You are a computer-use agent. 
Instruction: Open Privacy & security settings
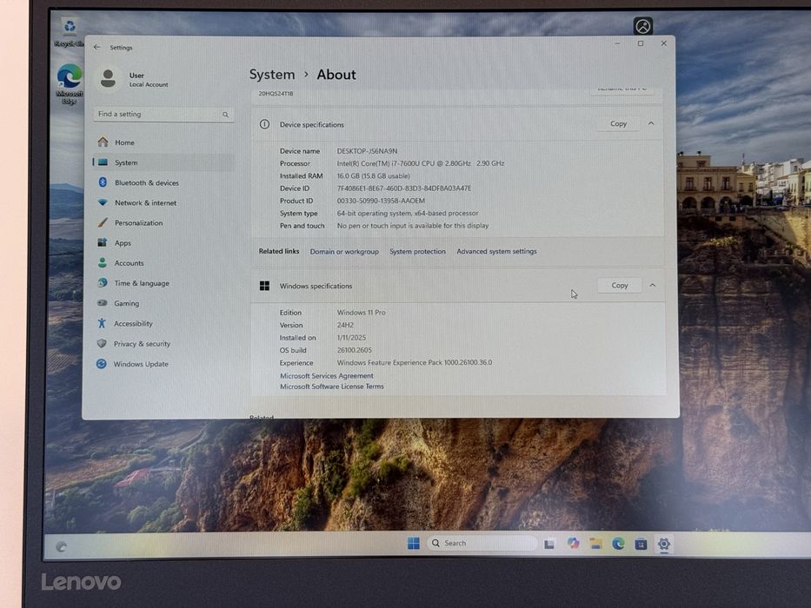pos(163,344)
